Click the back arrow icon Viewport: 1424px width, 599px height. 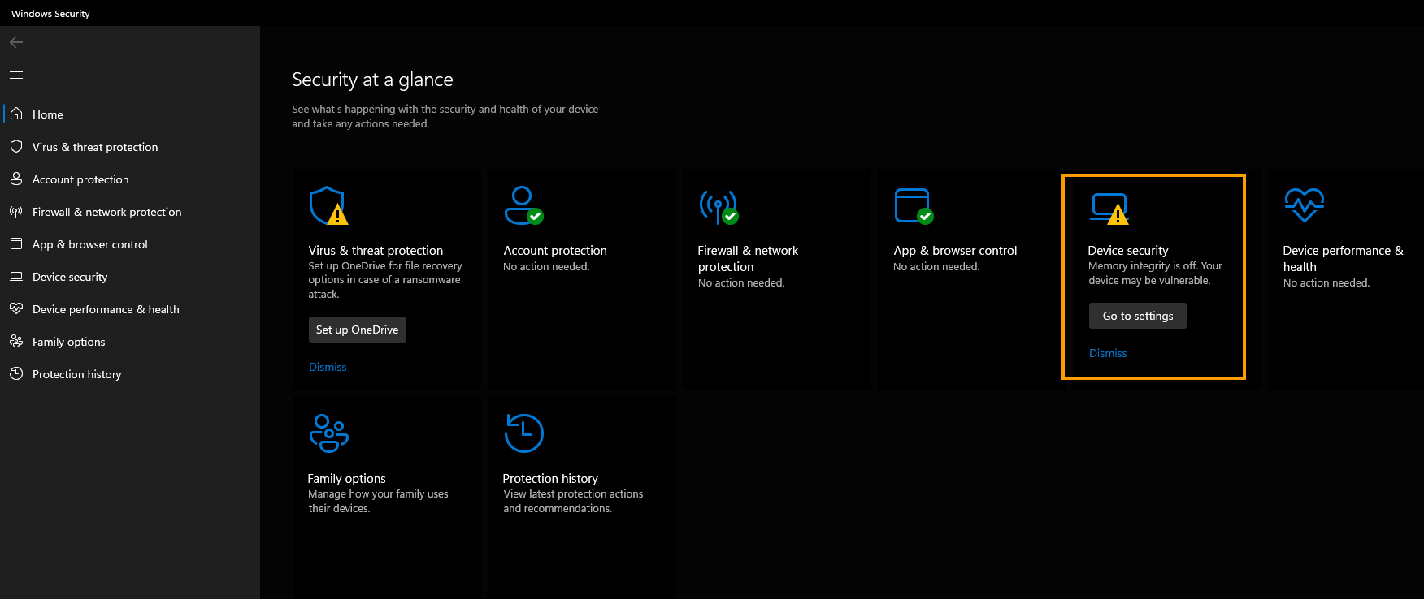click(16, 42)
